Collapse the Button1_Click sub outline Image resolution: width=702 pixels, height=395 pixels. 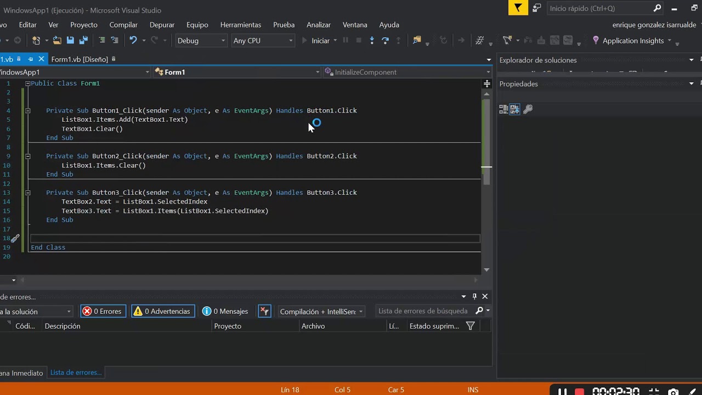27,111
